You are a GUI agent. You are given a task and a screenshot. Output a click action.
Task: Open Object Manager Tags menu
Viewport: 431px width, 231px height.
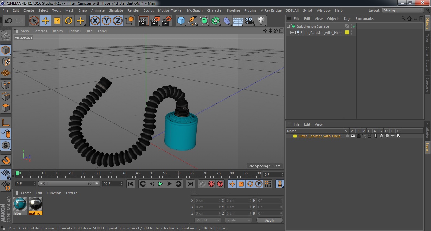347,19
